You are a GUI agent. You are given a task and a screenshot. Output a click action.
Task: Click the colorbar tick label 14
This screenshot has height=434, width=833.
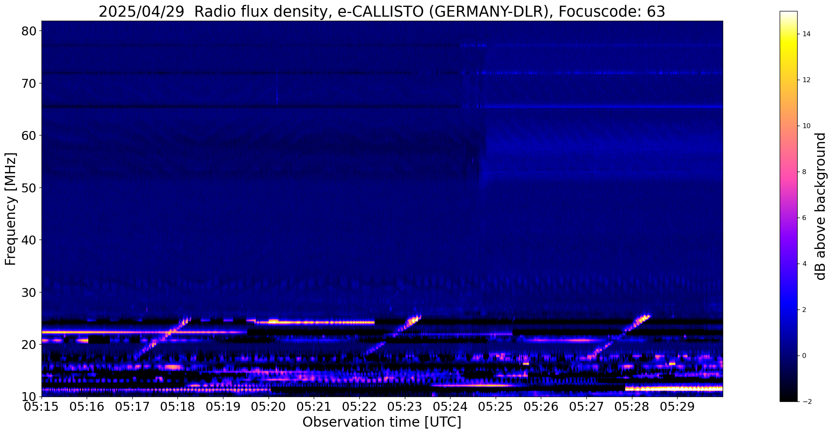806,34
